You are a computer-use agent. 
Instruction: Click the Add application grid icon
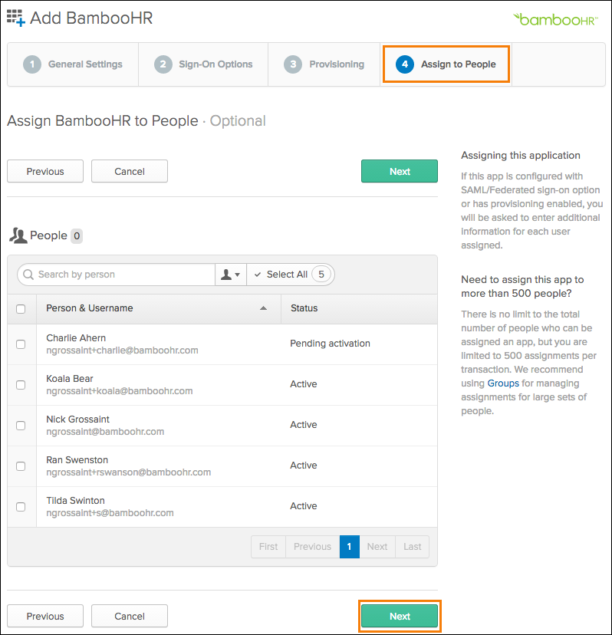click(16, 18)
